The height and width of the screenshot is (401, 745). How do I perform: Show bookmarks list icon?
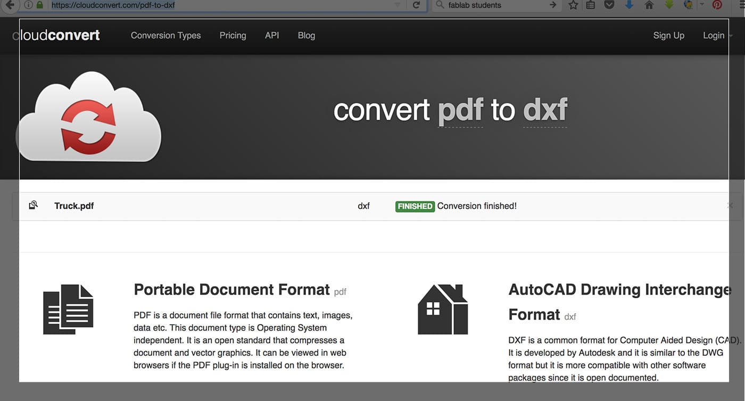[591, 5]
